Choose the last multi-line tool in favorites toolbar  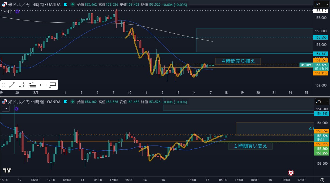[53, 85]
